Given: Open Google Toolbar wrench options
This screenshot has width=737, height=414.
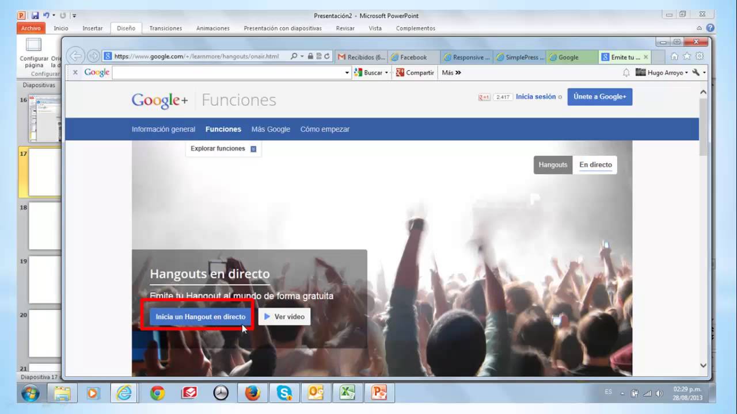Looking at the screenshot, I should click(696, 72).
